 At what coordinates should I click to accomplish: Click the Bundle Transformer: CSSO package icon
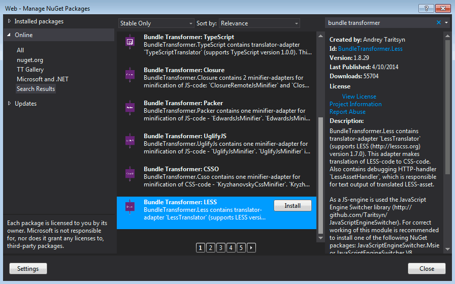[129, 174]
